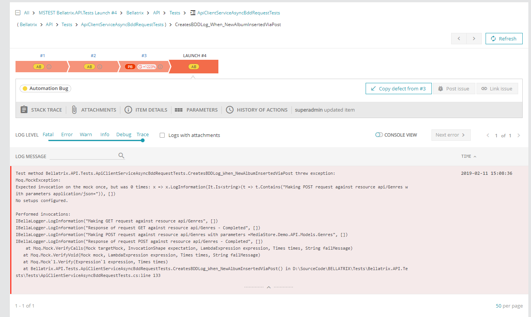Open MSTEST Bellatrix.API.Tests Launch #4 breadcrumb

(78, 12)
